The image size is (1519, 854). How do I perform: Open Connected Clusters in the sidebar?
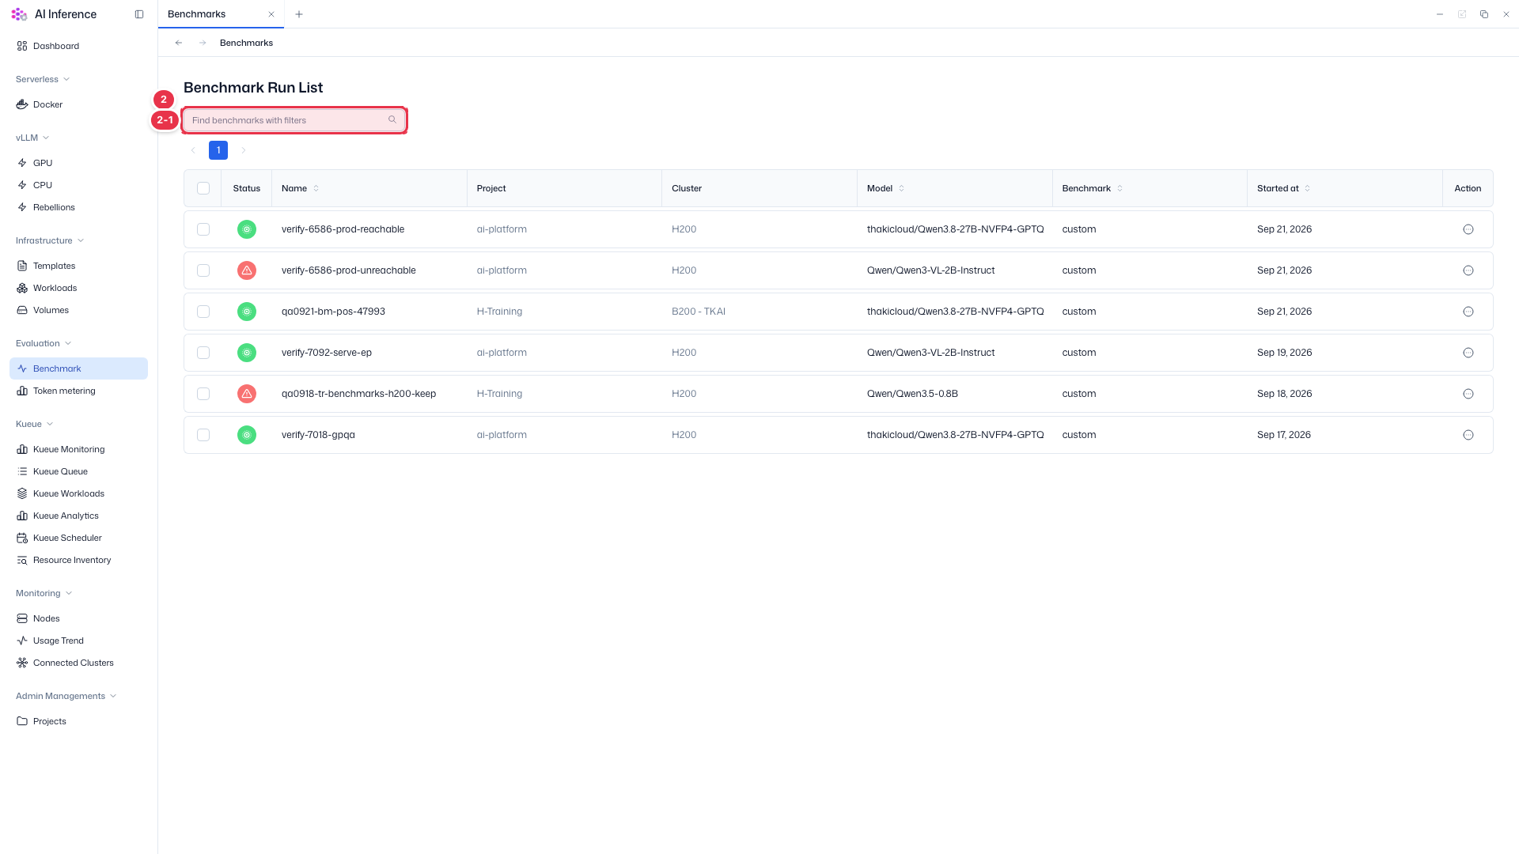78,663
